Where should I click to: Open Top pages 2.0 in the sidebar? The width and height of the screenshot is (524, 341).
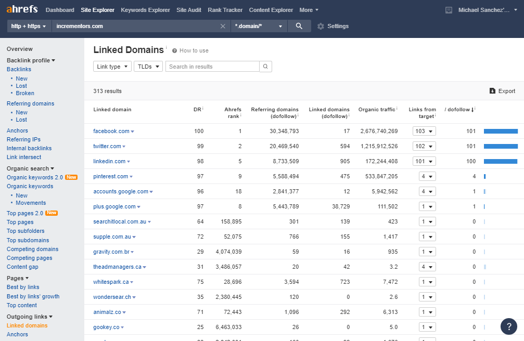(25, 213)
